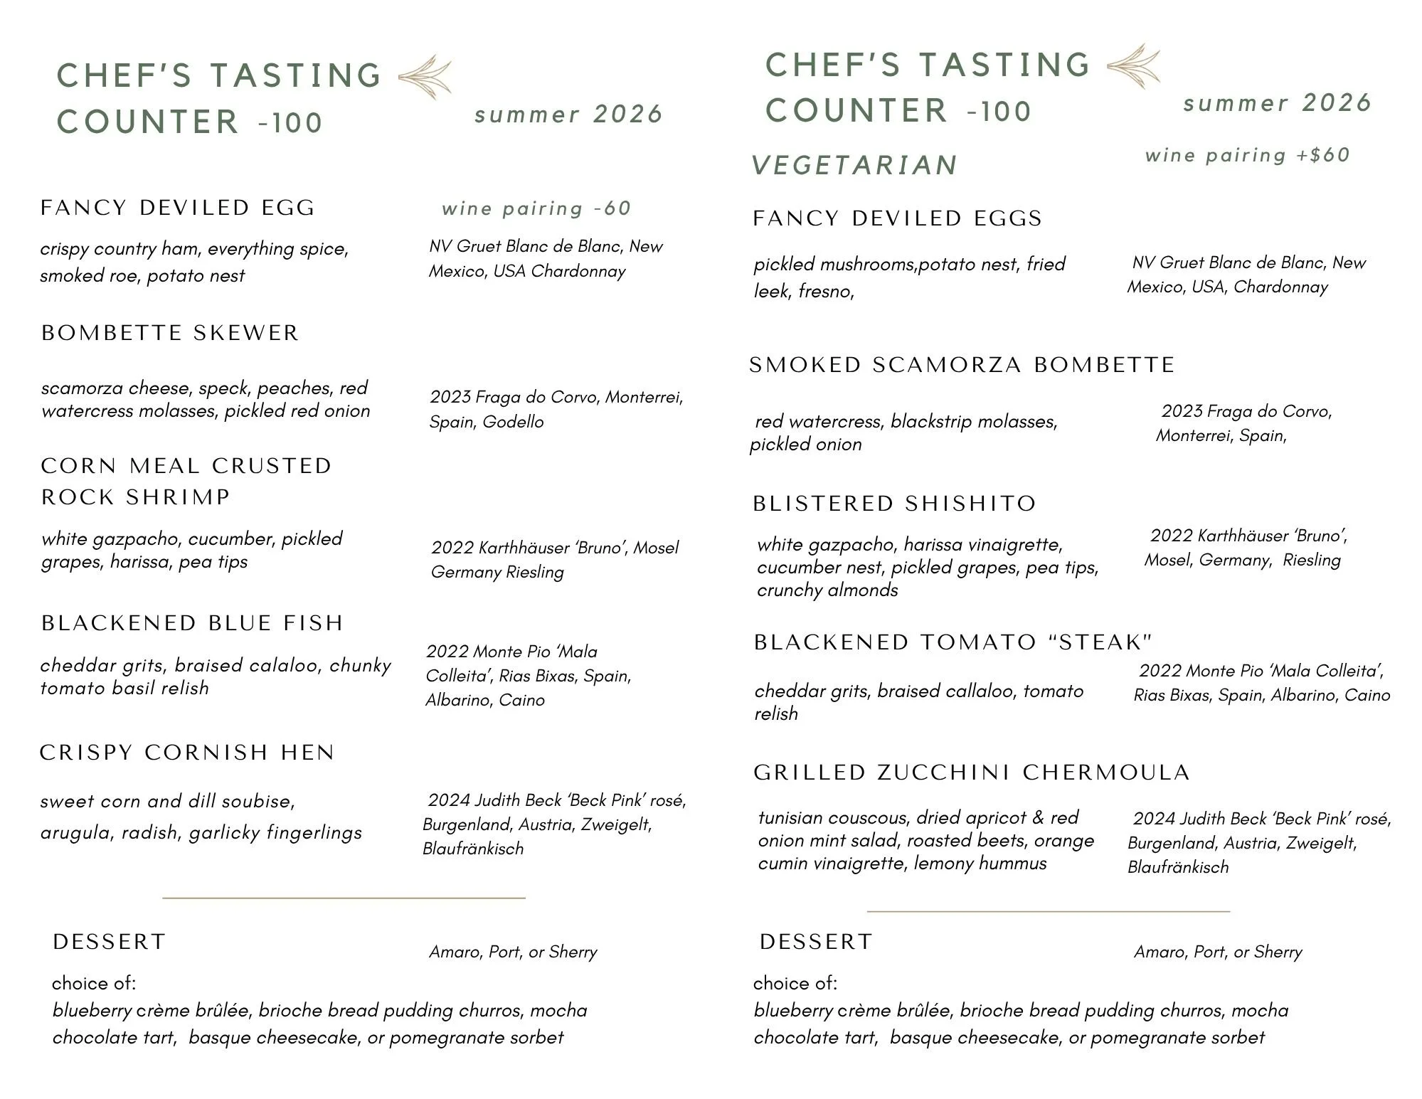Click the Blistered Shishito heading
Screen dimensions: 1422x1099
click(894, 504)
